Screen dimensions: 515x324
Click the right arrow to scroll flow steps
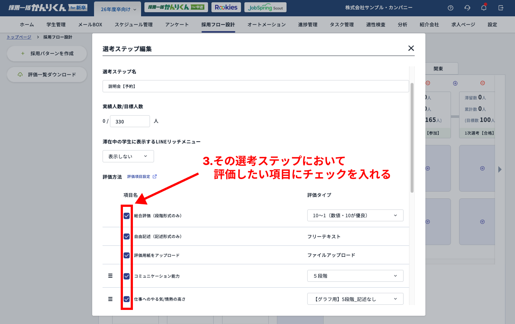coord(500,169)
